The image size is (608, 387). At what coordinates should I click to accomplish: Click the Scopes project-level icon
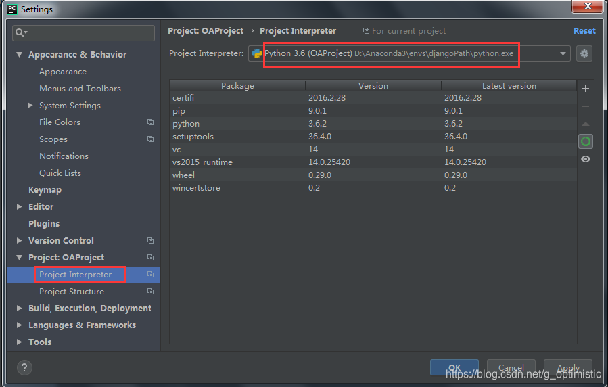click(x=150, y=139)
